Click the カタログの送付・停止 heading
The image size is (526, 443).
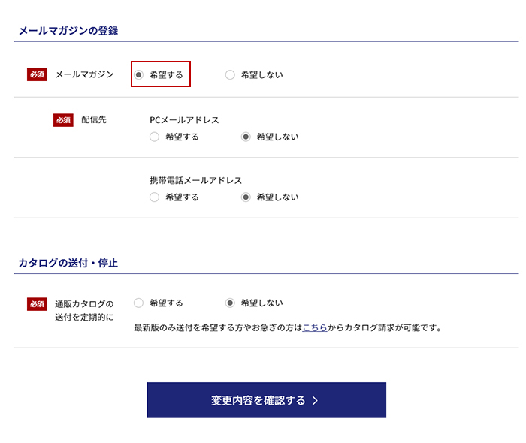coord(68,263)
